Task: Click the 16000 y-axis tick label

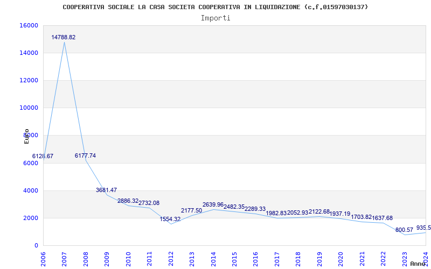Action: [x=29, y=25]
